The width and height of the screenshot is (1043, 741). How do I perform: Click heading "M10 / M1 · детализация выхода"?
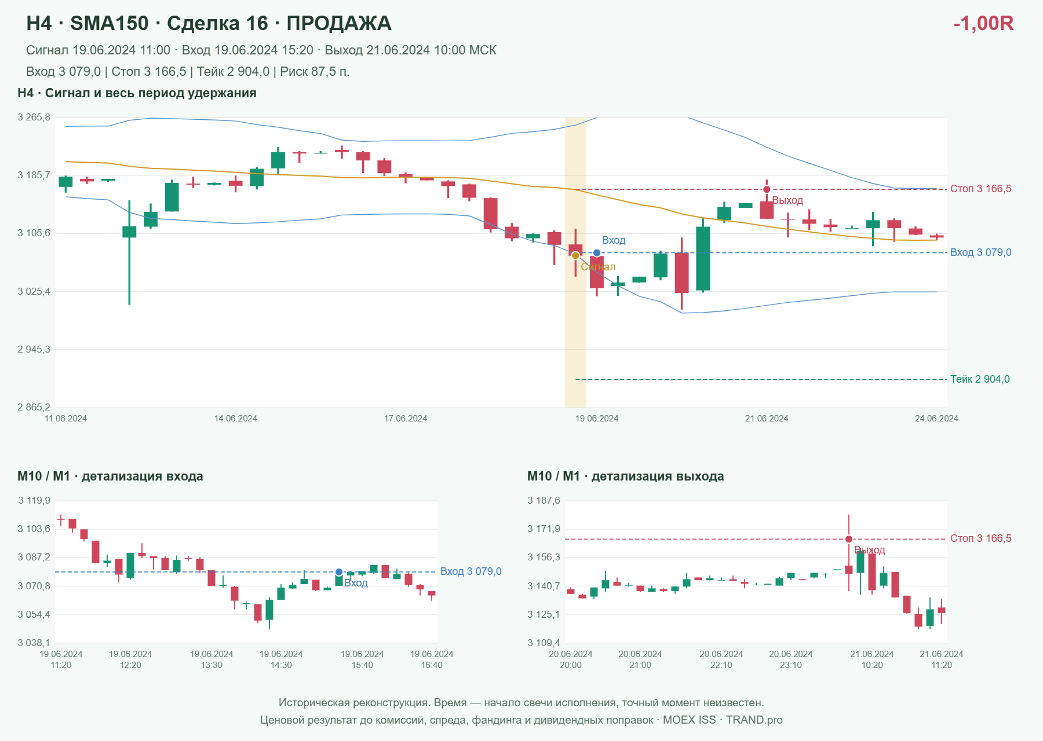point(626,476)
